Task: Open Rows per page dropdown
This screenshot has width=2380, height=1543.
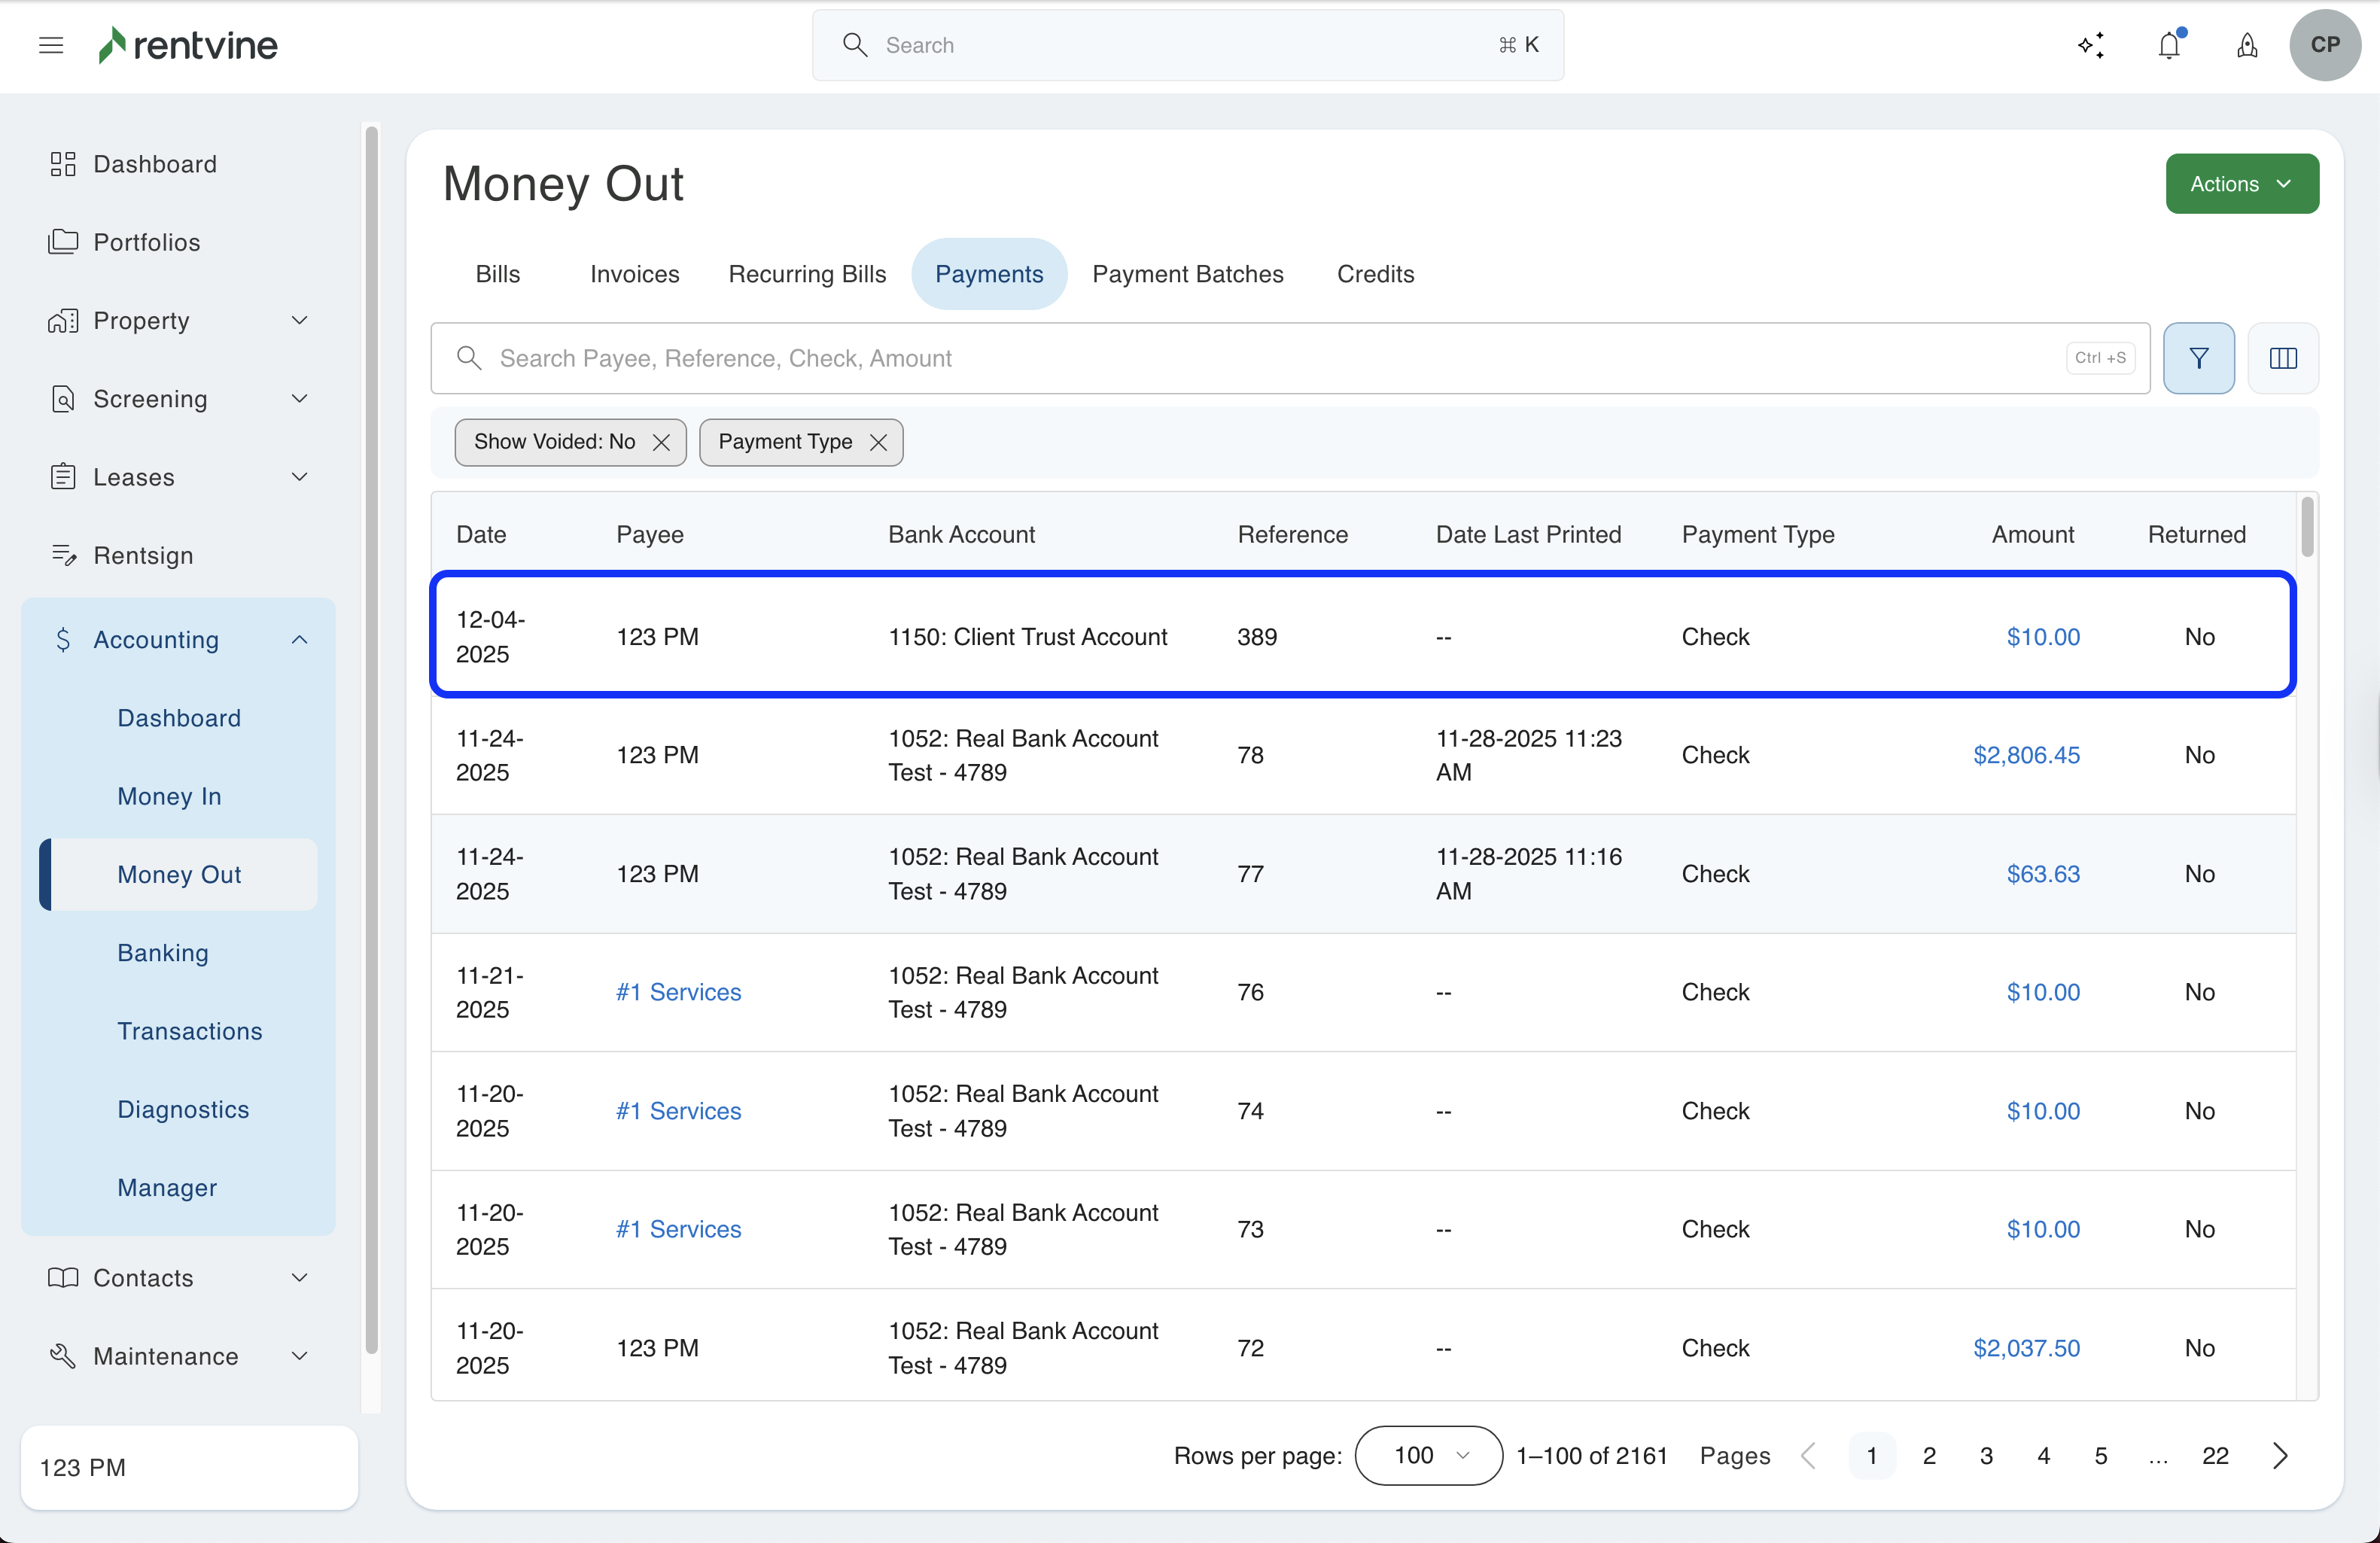Action: [1427, 1455]
